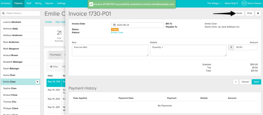Open the Emilie Chan patient link
This screenshot has height=115, width=263.
[117, 33]
